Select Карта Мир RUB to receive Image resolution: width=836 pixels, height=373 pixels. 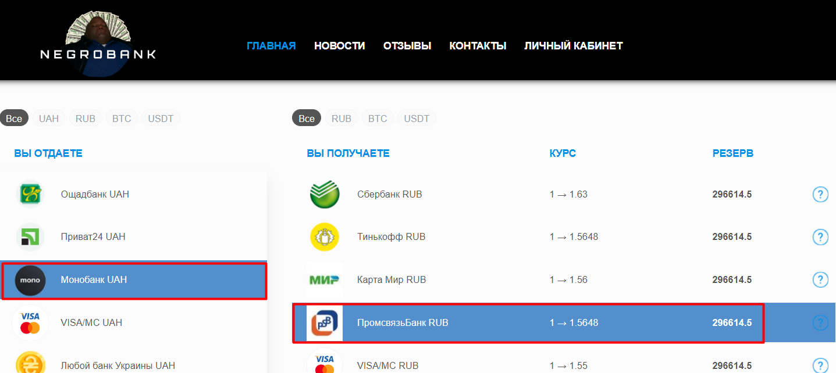(x=564, y=280)
